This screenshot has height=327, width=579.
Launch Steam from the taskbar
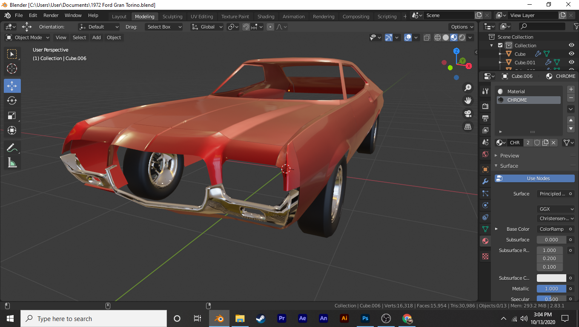(x=261, y=318)
